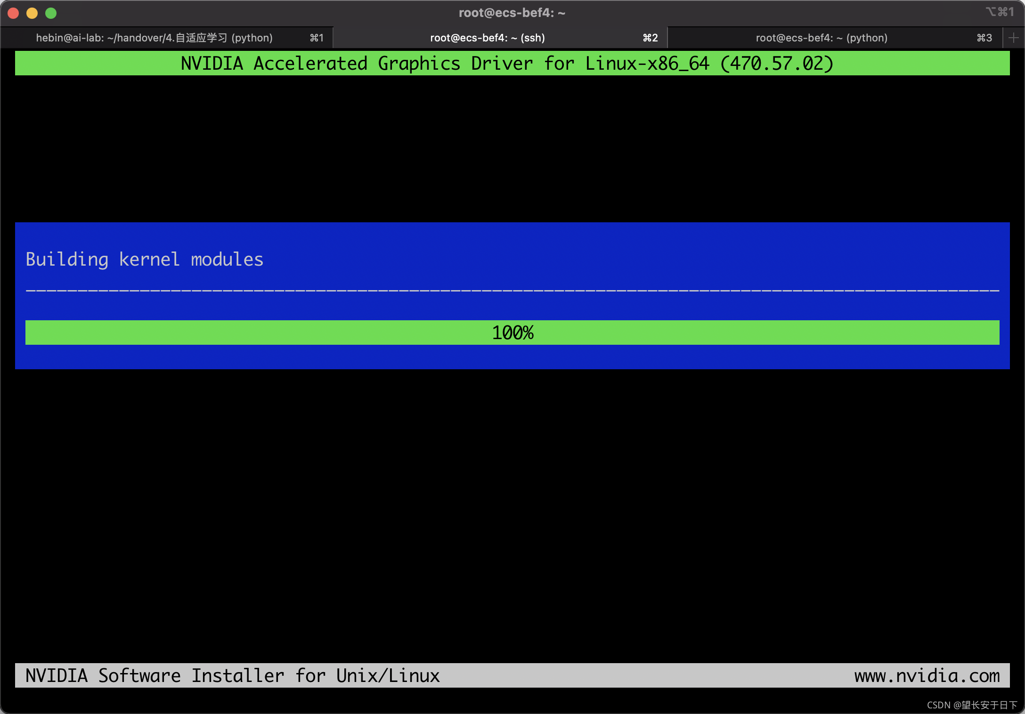
Task: Select the root@ecs-bef4 ssh tab
Action: point(487,38)
